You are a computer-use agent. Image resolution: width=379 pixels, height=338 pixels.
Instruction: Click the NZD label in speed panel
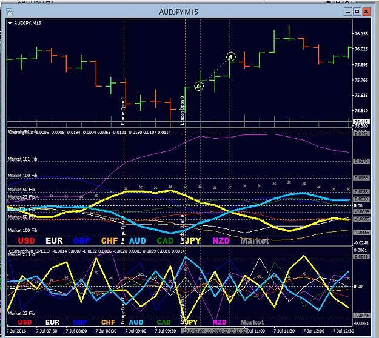(x=220, y=322)
